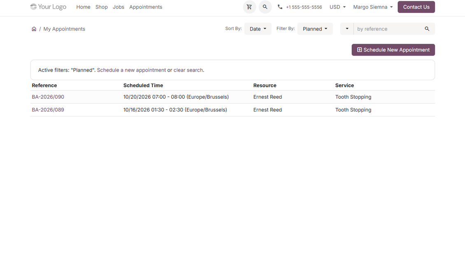The image size is (465, 260).
Task: Open the Shop menu item
Action: (x=101, y=7)
